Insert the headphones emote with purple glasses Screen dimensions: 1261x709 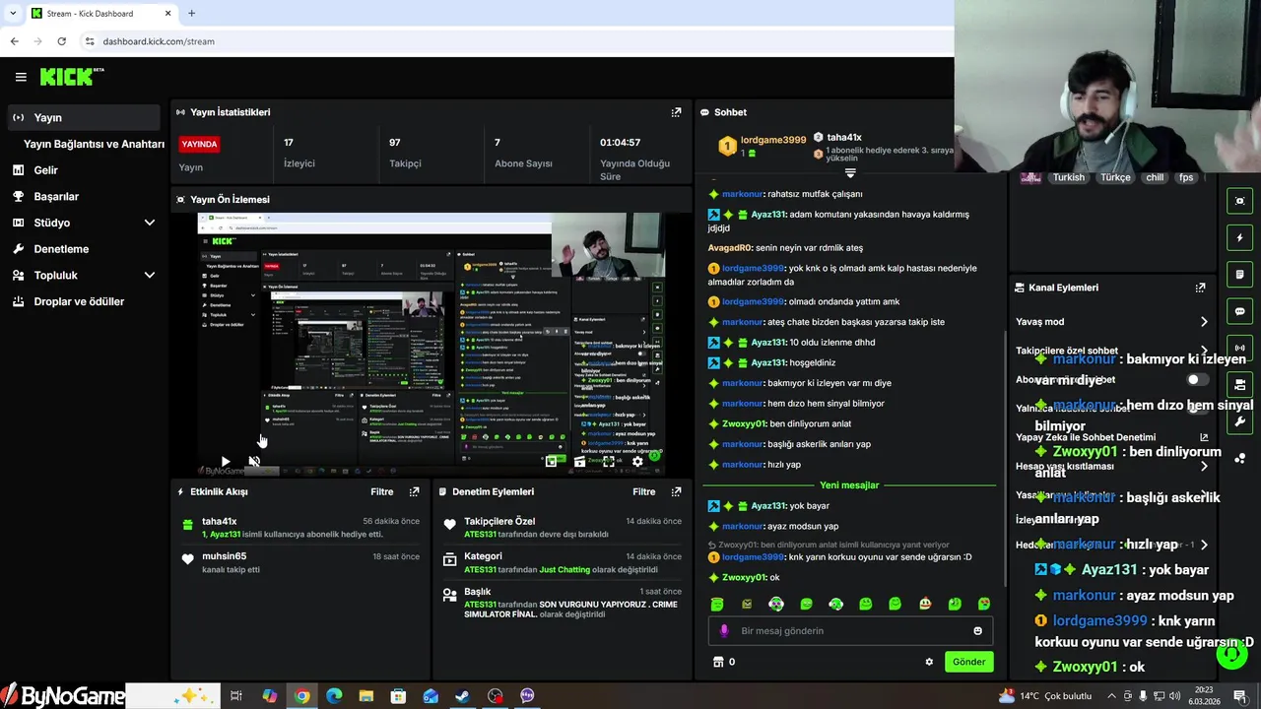[776, 604]
